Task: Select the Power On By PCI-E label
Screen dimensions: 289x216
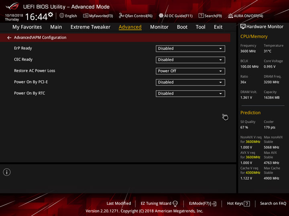Action: point(31,82)
